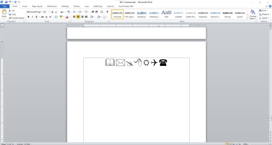Toggle the ruler view button above scrollbar
272x145 pixels.
pyautogui.click(x=270, y=26)
